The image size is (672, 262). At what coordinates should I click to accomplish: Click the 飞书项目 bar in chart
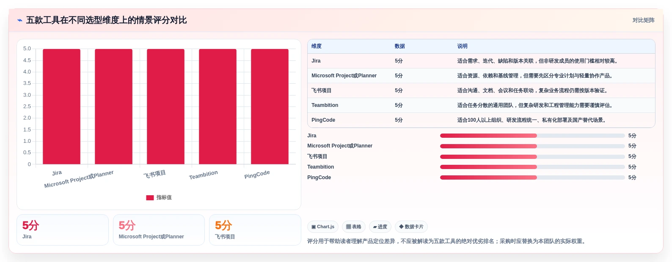(x=165, y=106)
